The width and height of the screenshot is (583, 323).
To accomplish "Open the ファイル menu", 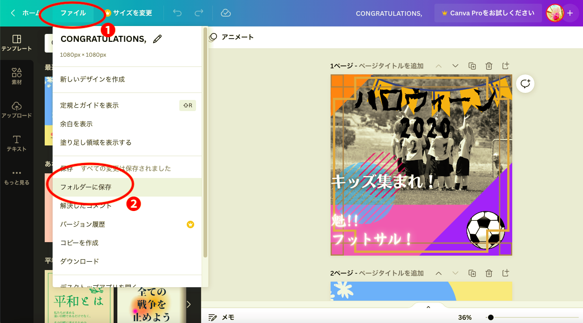I will tap(73, 13).
